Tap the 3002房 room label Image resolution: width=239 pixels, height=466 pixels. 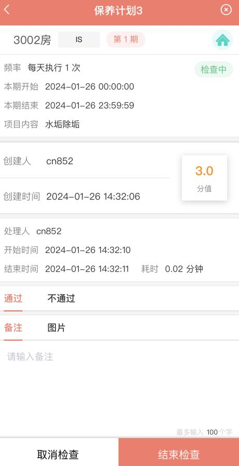tap(32, 40)
